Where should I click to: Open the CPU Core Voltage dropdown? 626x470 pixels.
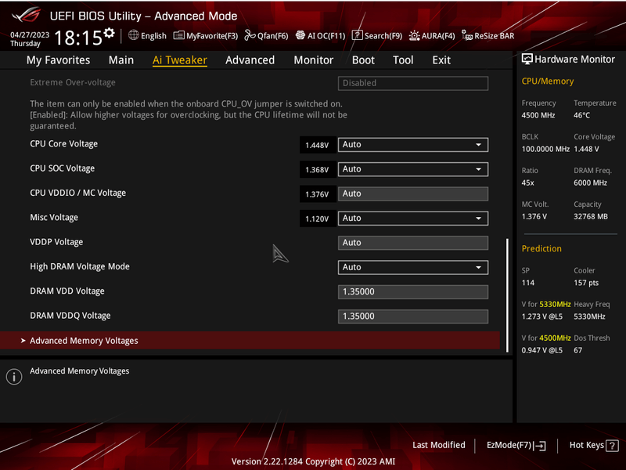coord(413,145)
